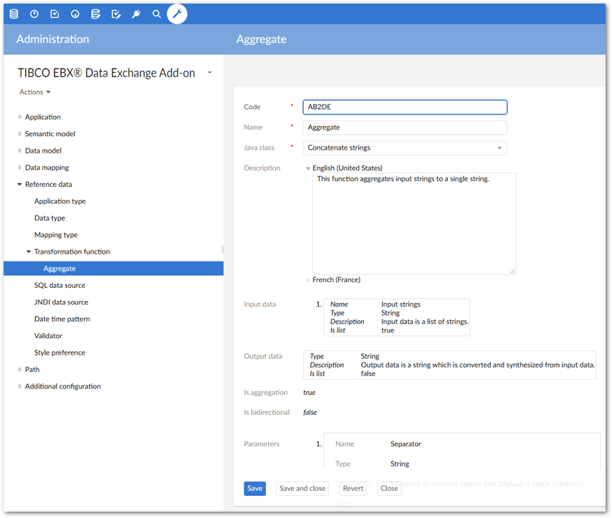Click the checklist pencil icon in top bar
The height and width of the screenshot is (518, 612).
(x=116, y=14)
